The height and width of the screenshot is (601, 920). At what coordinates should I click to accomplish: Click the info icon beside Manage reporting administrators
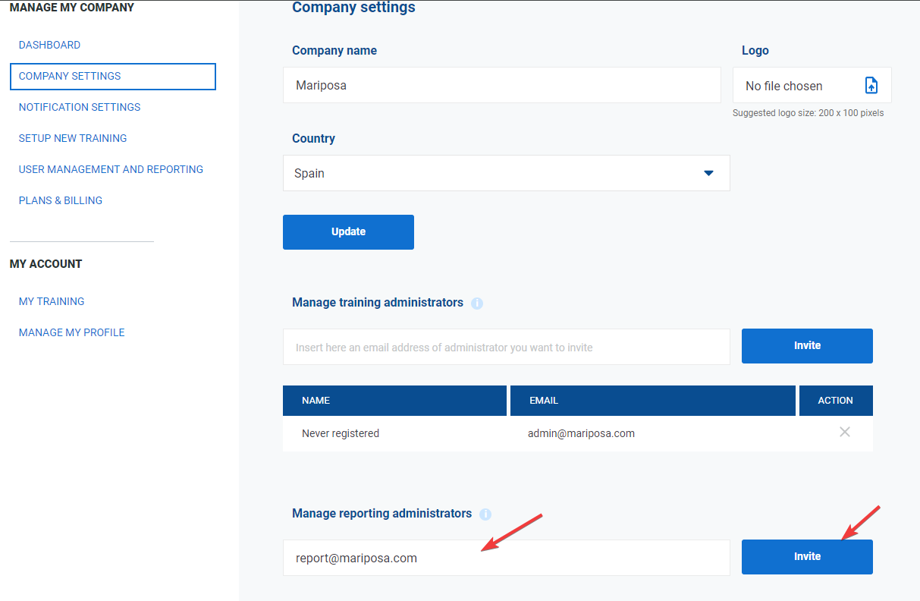pyautogui.click(x=485, y=514)
